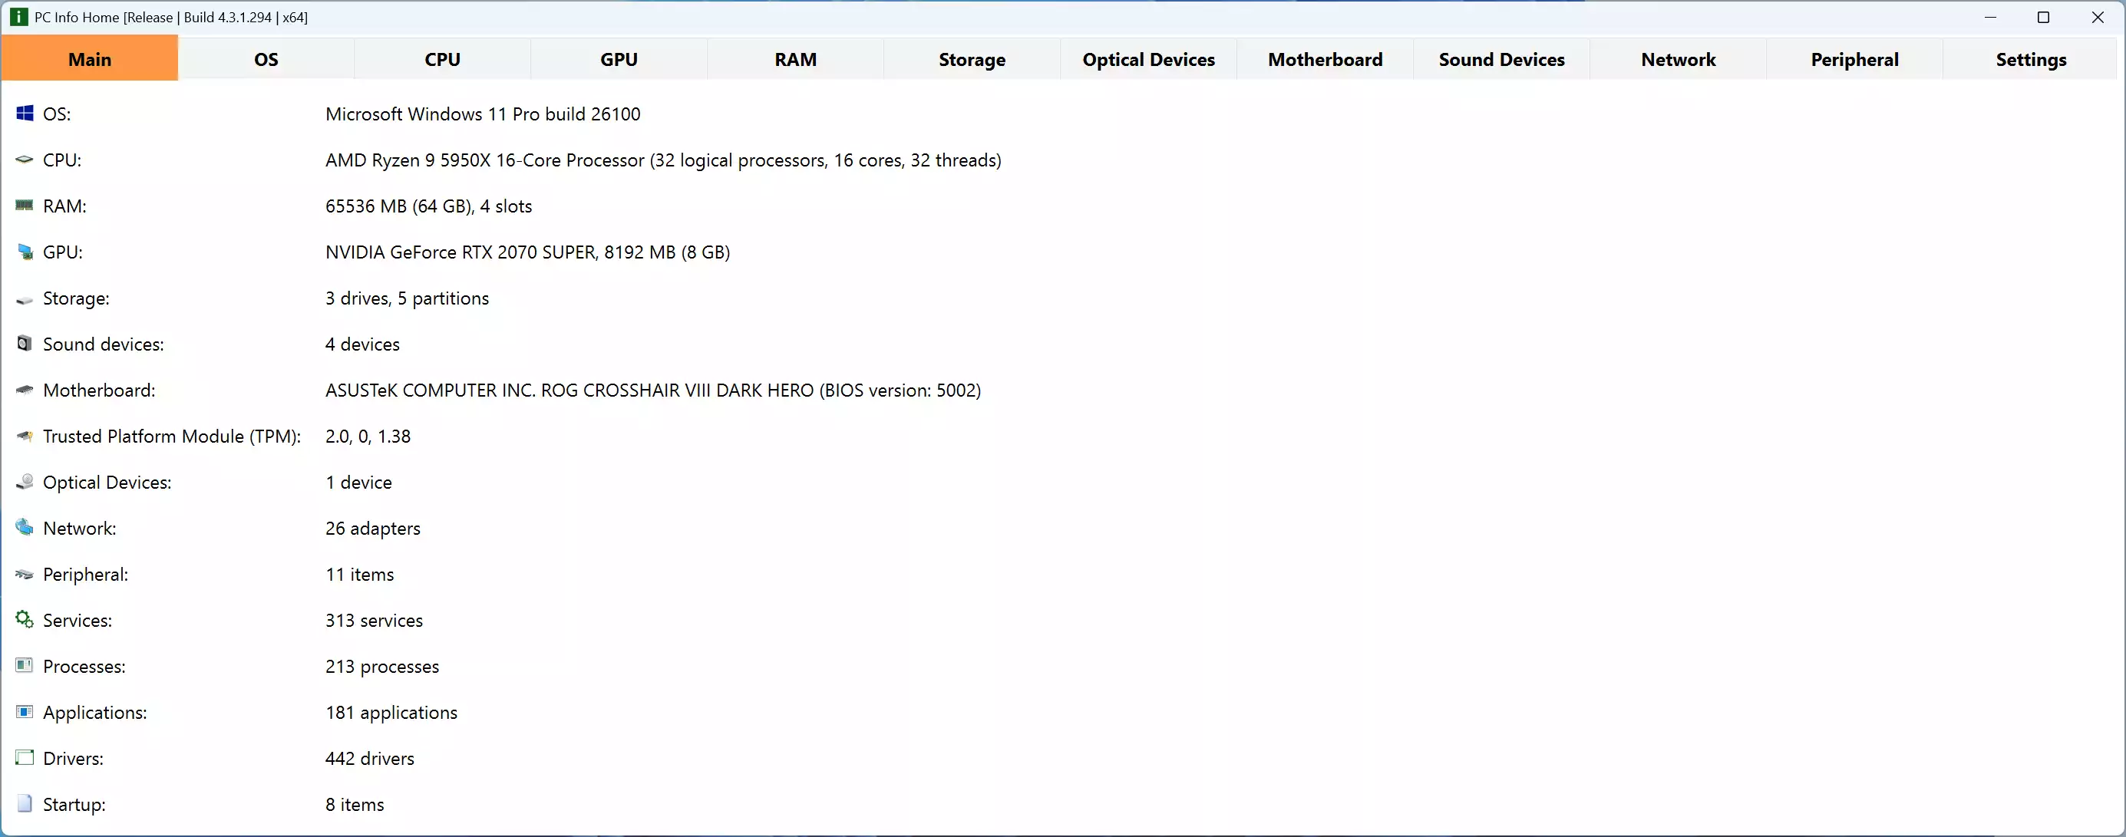Click the 'Services:' label
The width and height of the screenshot is (2126, 837).
[78, 620]
